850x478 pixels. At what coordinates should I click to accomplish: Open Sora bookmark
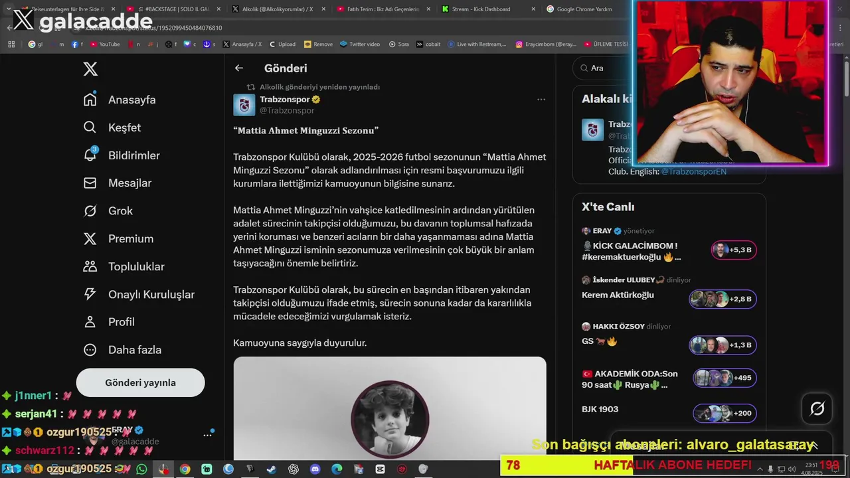pyautogui.click(x=398, y=44)
